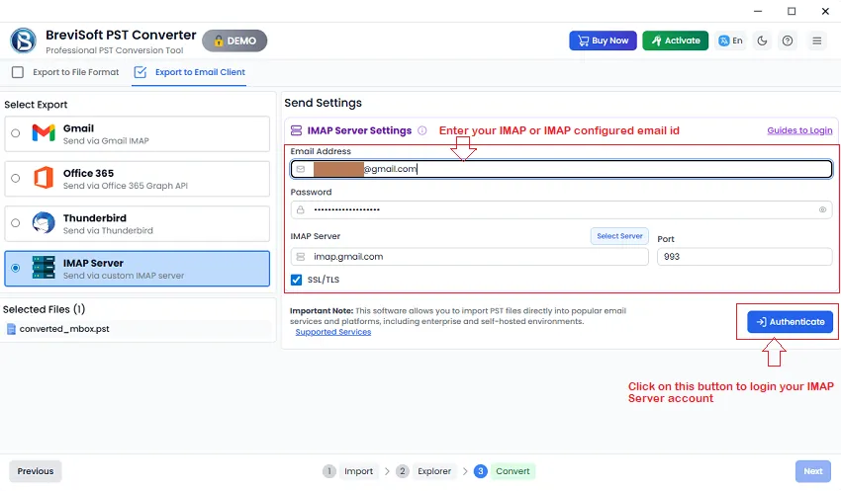Focus the Port 993 input field
The image size is (841, 491).
744,257
